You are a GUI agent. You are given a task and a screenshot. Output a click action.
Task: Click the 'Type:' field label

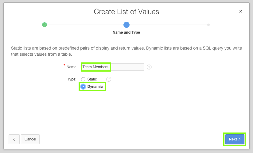coord(72,79)
